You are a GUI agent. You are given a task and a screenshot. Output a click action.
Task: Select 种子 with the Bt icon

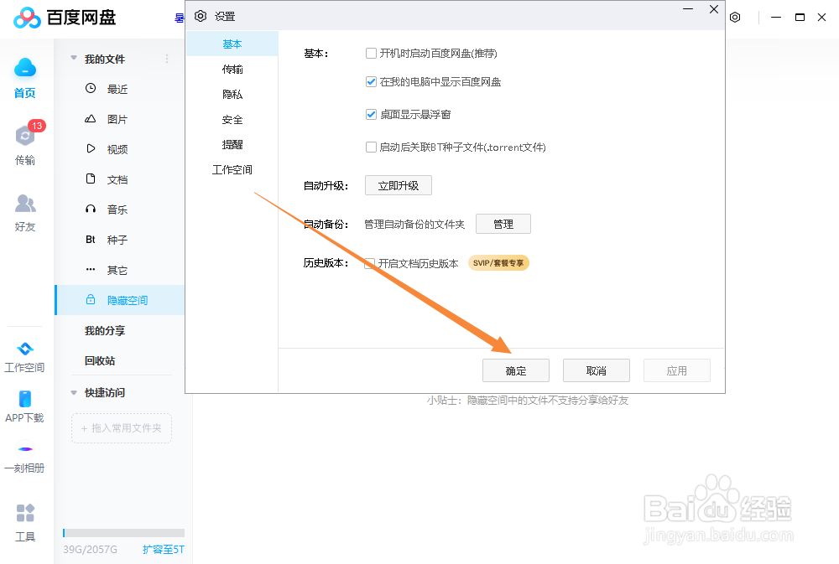pos(119,240)
